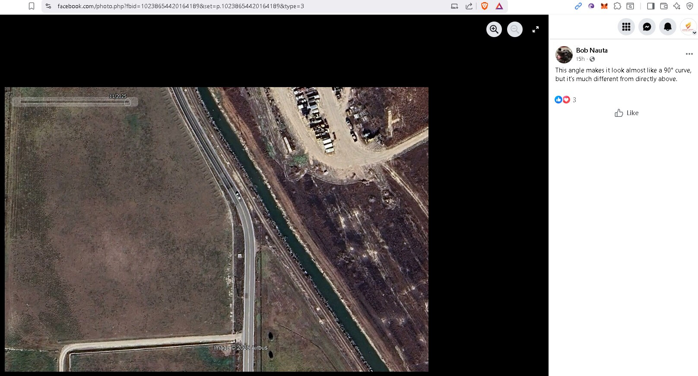
Task: Like Bob Nauta's photo
Action: click(x=626, y=113)
